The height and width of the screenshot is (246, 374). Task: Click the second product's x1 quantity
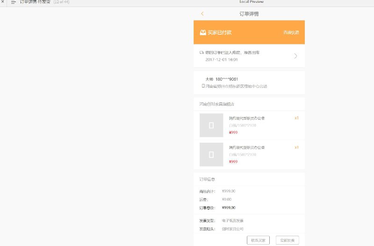click(x=296, y=147)
